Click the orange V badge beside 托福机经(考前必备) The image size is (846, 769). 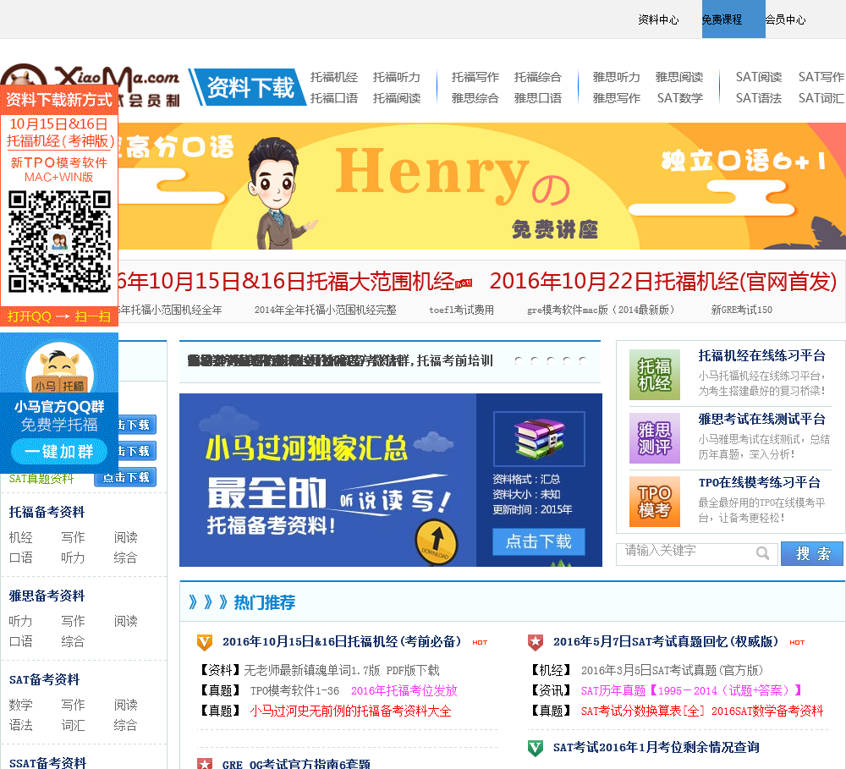point(205,641)
